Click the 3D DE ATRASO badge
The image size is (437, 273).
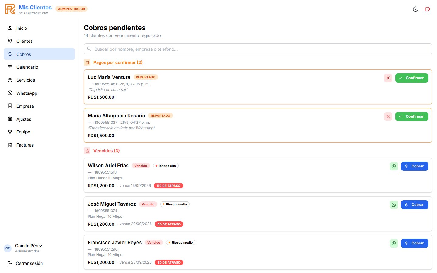click(x=169, y=262)
